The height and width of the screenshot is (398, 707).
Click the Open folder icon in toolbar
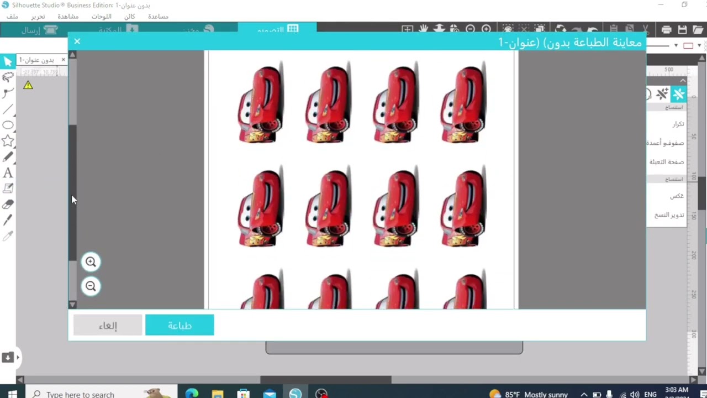tap(698, 30)
